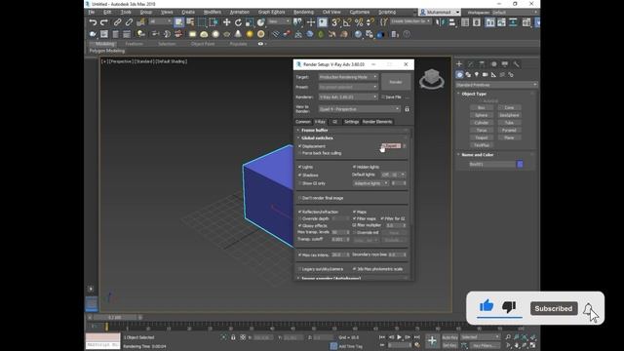Open the Select by Name dialog
Viewport: 624px width, 351px height.
(190, 22)
